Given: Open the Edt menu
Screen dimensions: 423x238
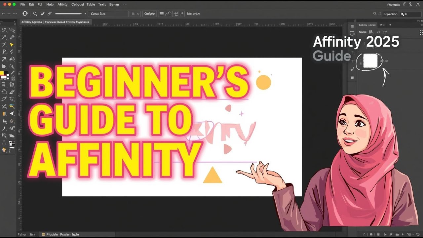Looking at the screenshot, I should [31, 4].
